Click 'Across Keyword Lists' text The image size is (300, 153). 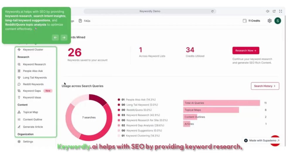[152, 56]
